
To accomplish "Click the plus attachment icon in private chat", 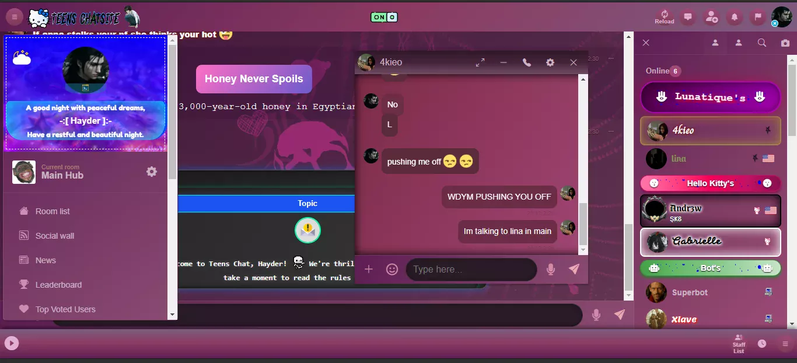I will (369, 269).
